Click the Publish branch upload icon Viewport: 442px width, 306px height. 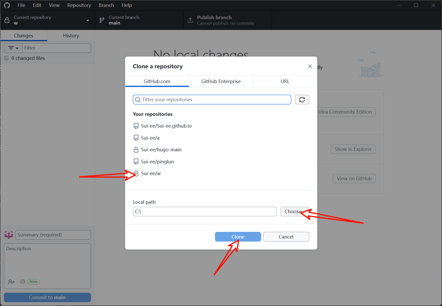[190, 20]
